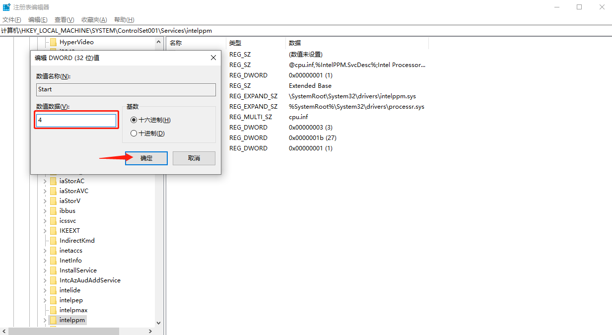The height and width of the screenshot is (335, 612).
Task: Select the InstallService tree item label
Action: (x=78, y=270)
